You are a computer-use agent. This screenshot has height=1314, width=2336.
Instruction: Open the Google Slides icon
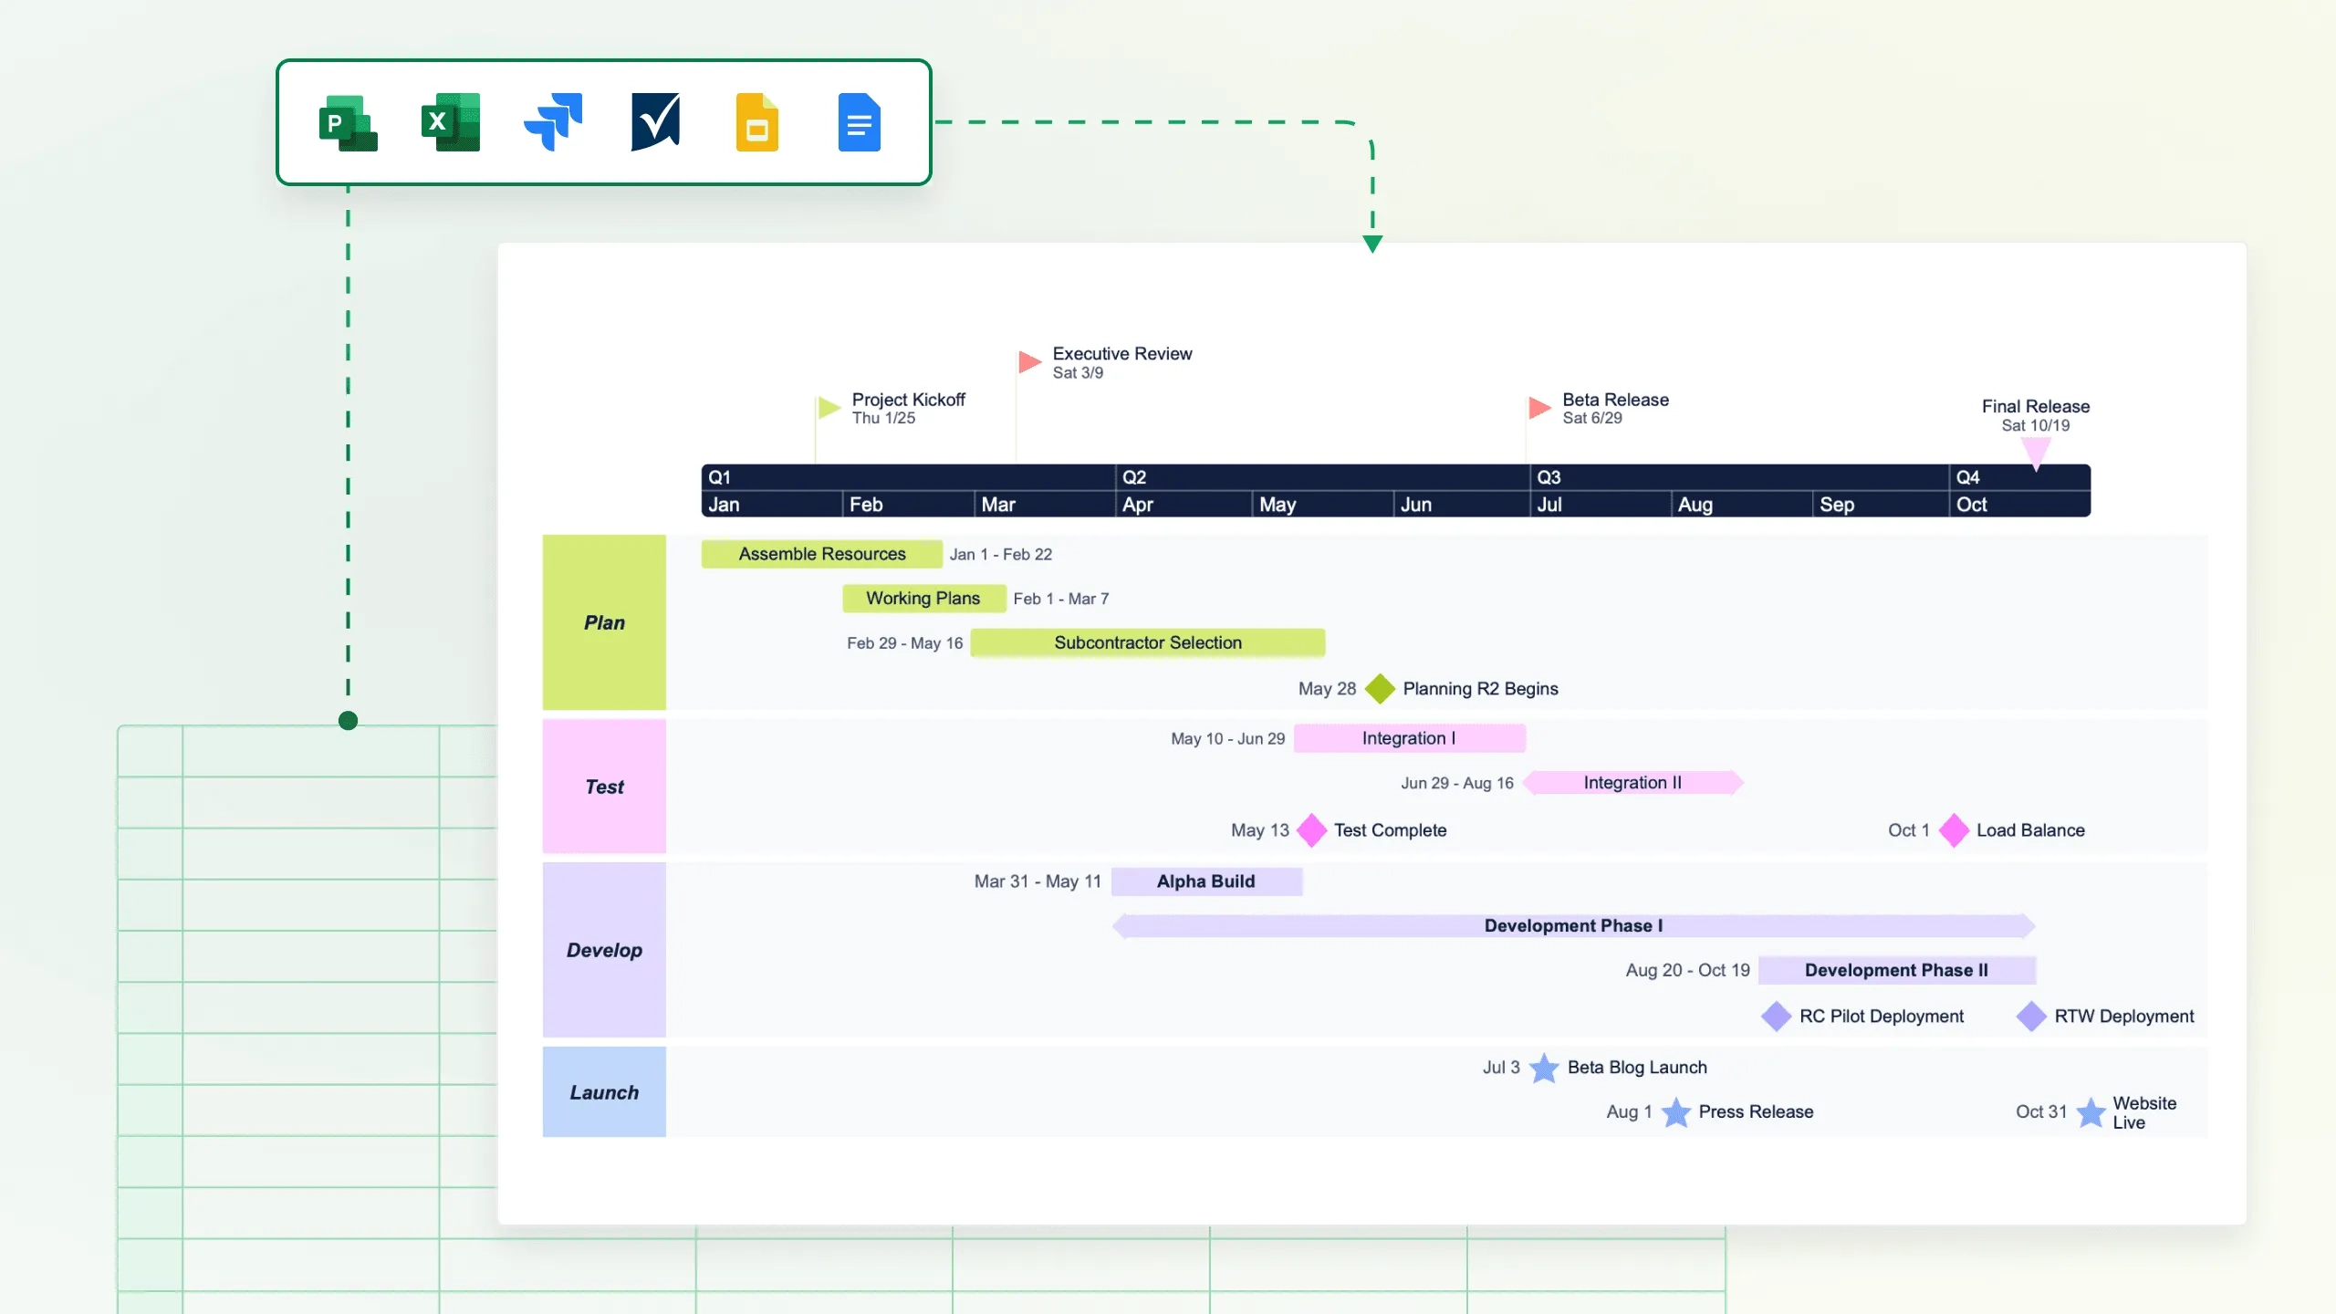pos(757,122)
